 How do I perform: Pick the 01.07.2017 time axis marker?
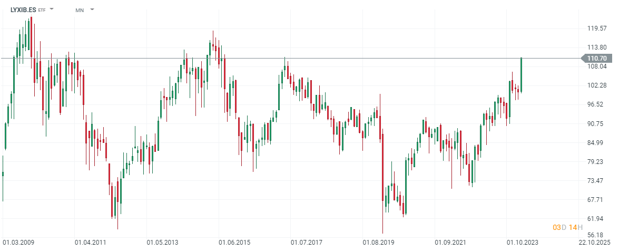[x=305, y=243]
